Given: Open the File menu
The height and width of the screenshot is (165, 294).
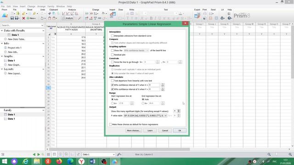Looking at the screenshot, I should [x=3, y=6].
